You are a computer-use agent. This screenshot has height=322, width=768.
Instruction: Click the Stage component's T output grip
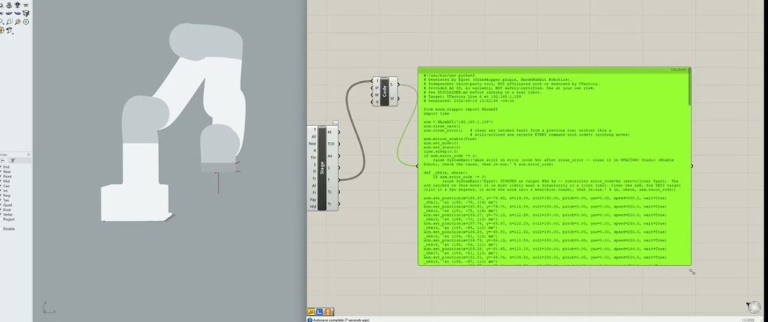point(339,180)
